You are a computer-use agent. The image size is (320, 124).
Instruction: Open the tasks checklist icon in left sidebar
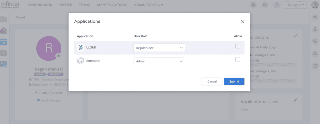tap(4, 53)
